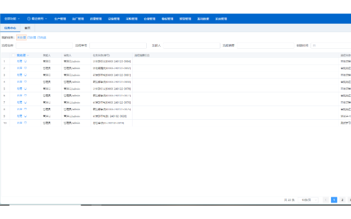
Task: Click the 流程名称 search input field
Action: (x=44, y=45)
